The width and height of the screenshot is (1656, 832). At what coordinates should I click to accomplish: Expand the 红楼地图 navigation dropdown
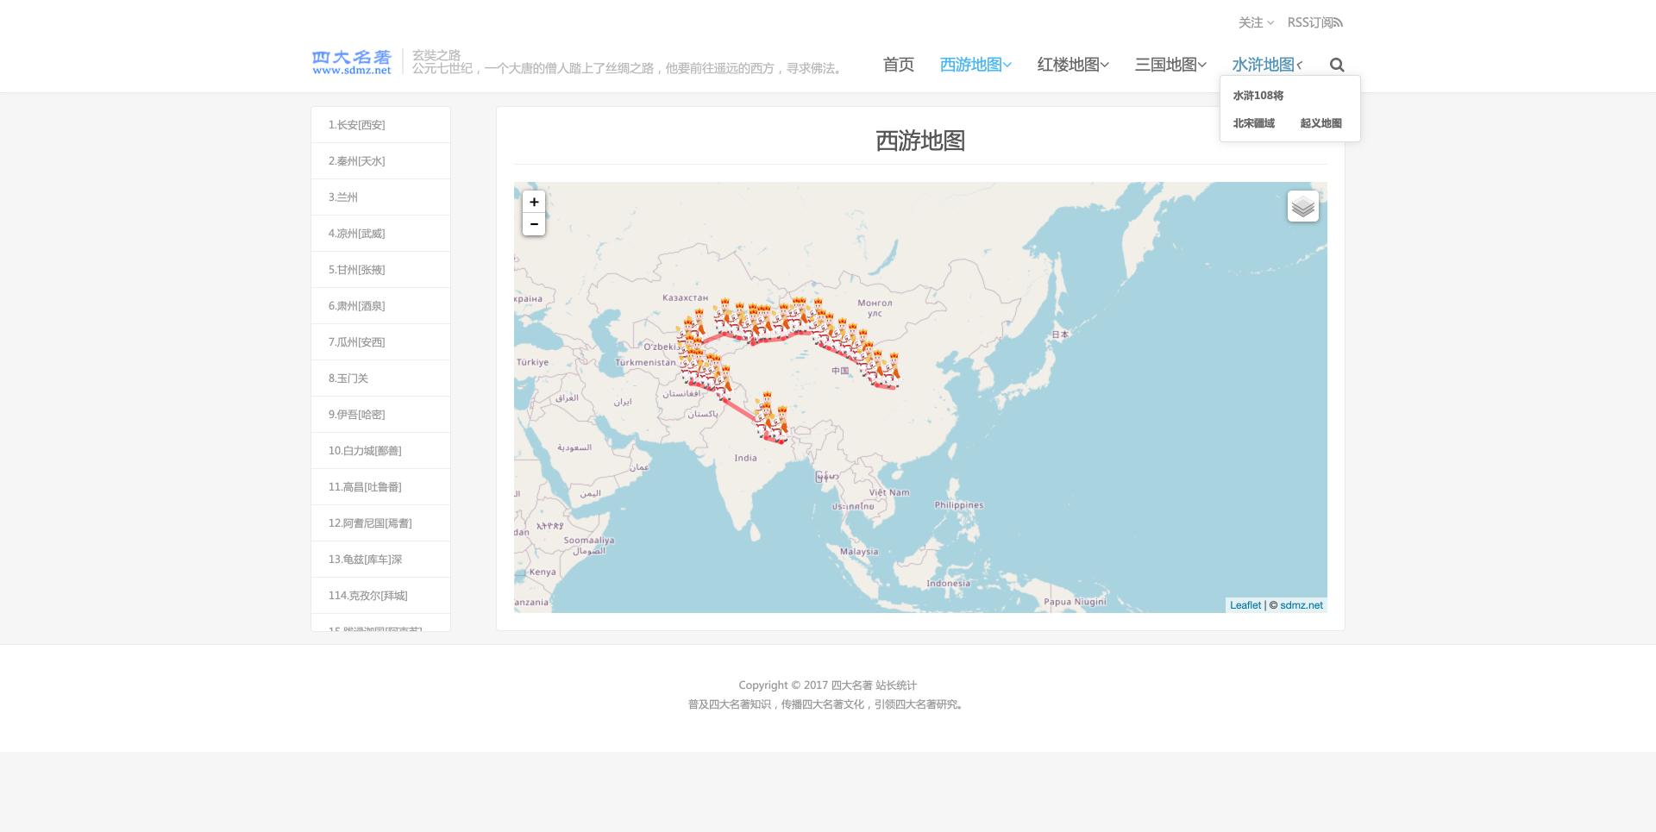(1073, 65)
